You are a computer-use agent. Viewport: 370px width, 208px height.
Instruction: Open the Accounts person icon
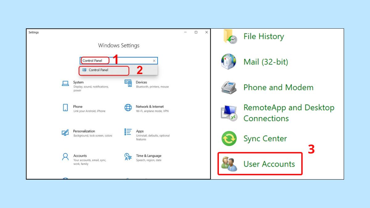pos(65,157)
